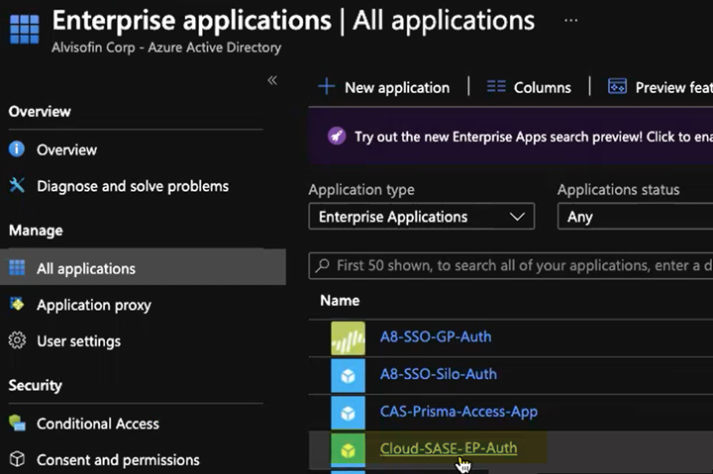Click the User settings gear icon
This screenshot has width=713, height=474.
click(x=17, y=341)
